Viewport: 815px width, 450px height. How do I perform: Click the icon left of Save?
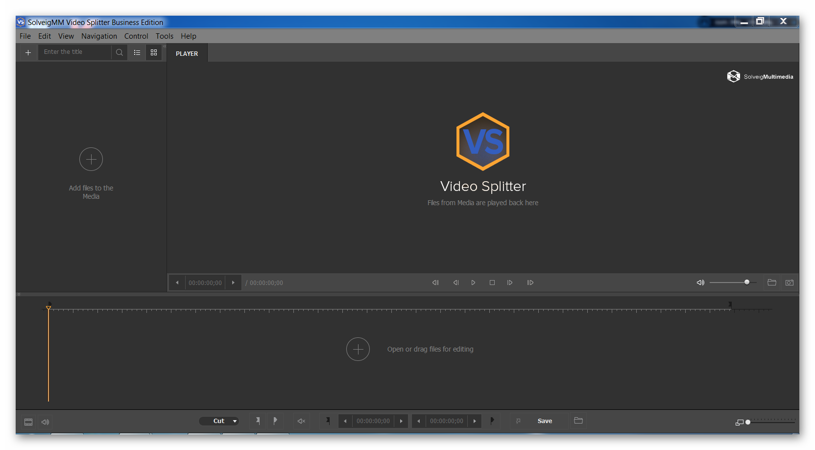coord(518,421)
